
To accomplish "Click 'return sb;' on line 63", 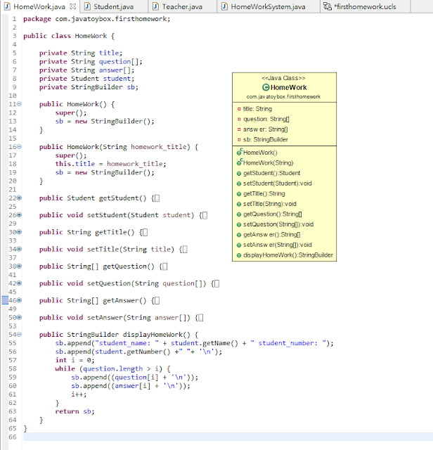I will click(75, 411).
